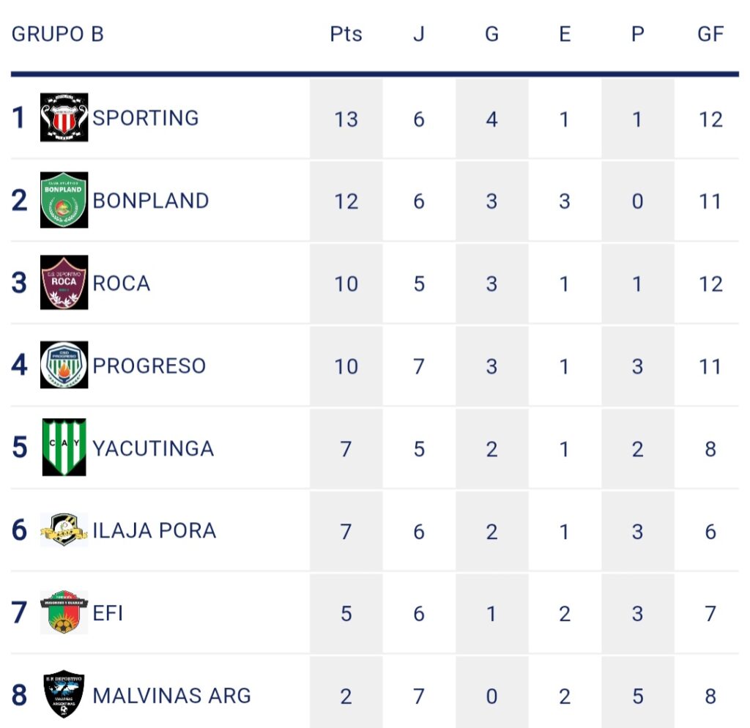Screen dimensions: 750x728
Task: Click the Pts column header
Action: coord(346,34)
